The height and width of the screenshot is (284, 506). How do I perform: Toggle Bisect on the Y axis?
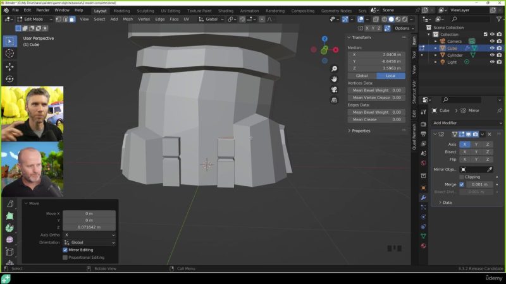pos(476,152)
